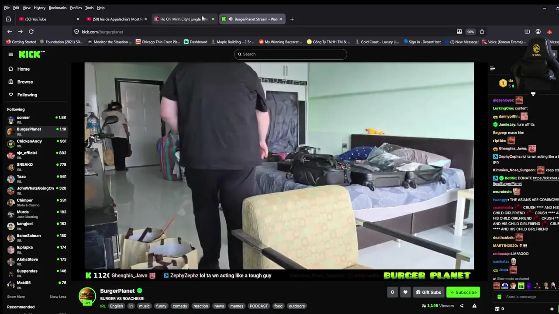Click the verified badge next to BurgerPlanet

click(139, 290)
